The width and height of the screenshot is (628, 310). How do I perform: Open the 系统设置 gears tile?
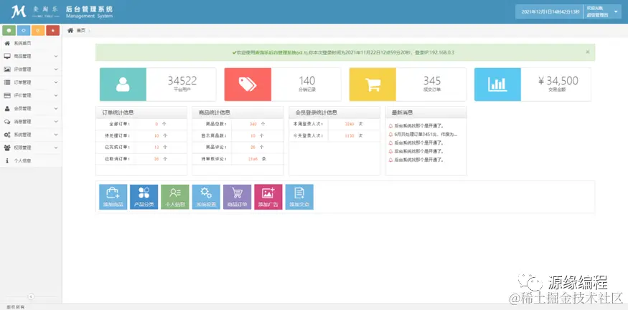[206, 197]
